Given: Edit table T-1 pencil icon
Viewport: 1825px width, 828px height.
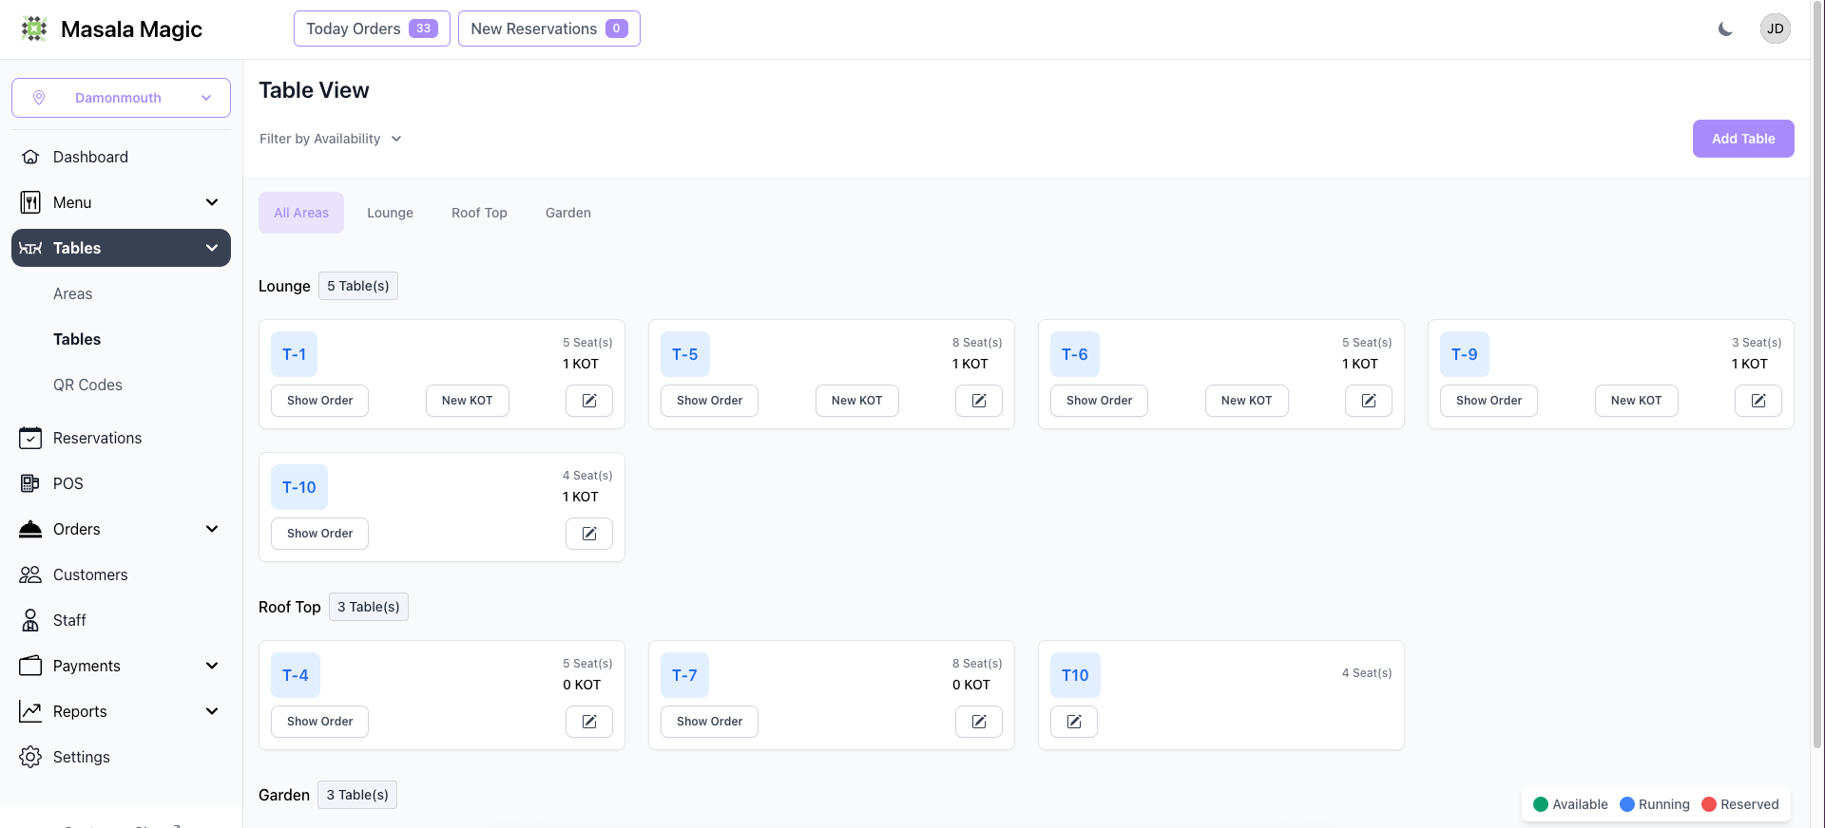Looking at the screenshot, I should click(x=589, y=401).
